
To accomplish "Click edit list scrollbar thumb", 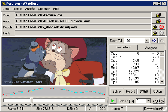I will point(162,63).
